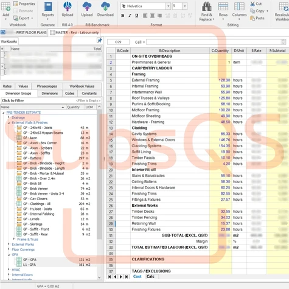This screenshot has height=289, width=289.
Task: Toggle italic formatting
Action: [x=130, y=16]
